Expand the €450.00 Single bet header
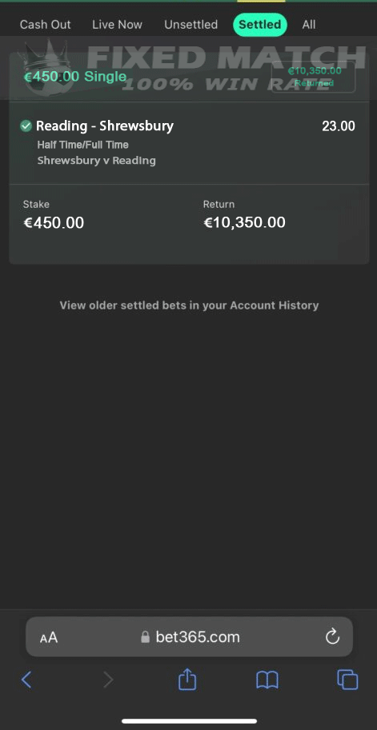 (74, 76)
